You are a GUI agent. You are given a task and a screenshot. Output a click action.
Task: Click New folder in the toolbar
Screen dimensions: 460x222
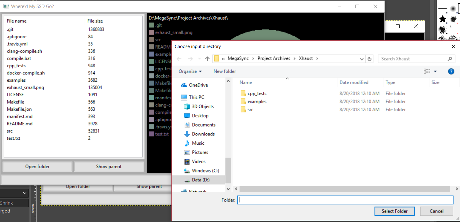pos(224,71)
